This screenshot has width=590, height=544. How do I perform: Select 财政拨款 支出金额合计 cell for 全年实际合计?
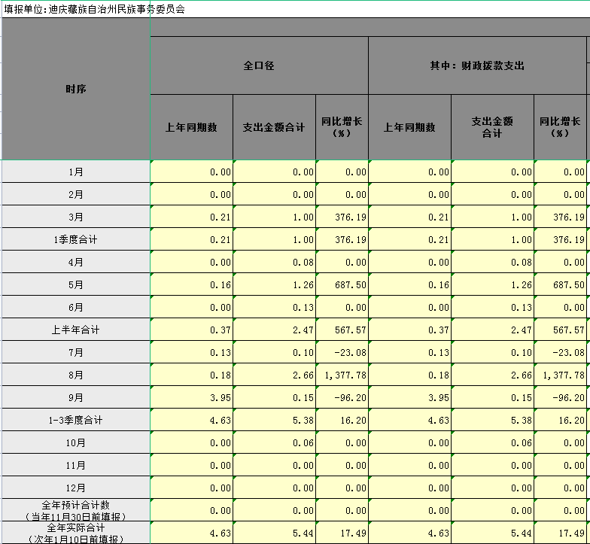[492, 533]
